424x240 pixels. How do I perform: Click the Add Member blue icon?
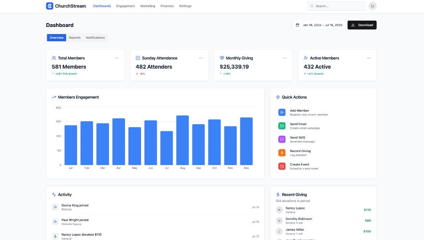(282, 112)
